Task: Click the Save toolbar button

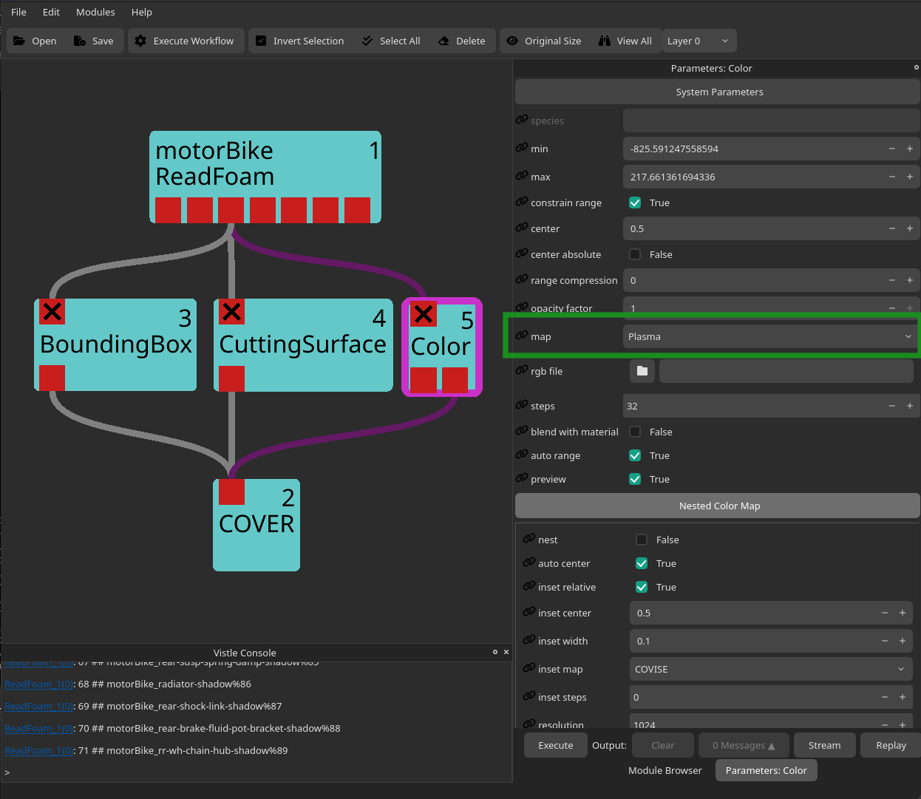Action: click(x=93, y=41)
